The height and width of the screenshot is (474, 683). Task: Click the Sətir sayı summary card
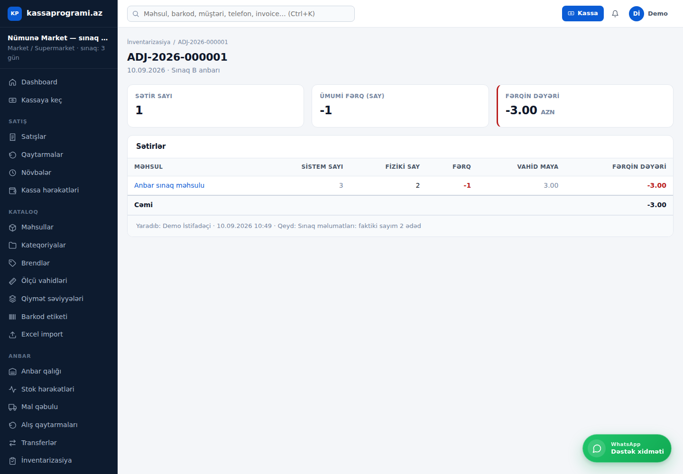(x=215, y=106)
